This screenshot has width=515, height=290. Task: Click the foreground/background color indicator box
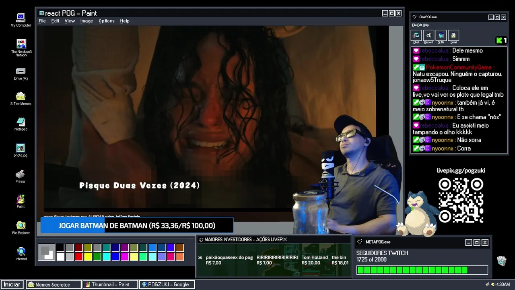pyautogui.click(x=46, y=252)
